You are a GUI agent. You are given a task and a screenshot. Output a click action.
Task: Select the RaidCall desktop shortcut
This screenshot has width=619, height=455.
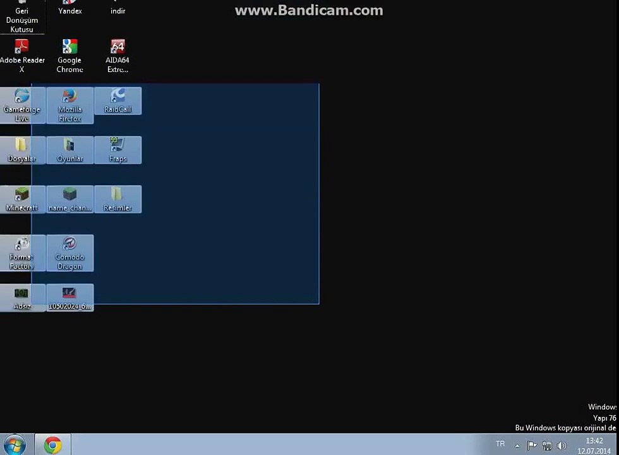pyautogui.click(x=117, y=100)
